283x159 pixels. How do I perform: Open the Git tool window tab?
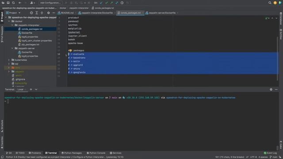pyautogui.click(x=9, y=153)
